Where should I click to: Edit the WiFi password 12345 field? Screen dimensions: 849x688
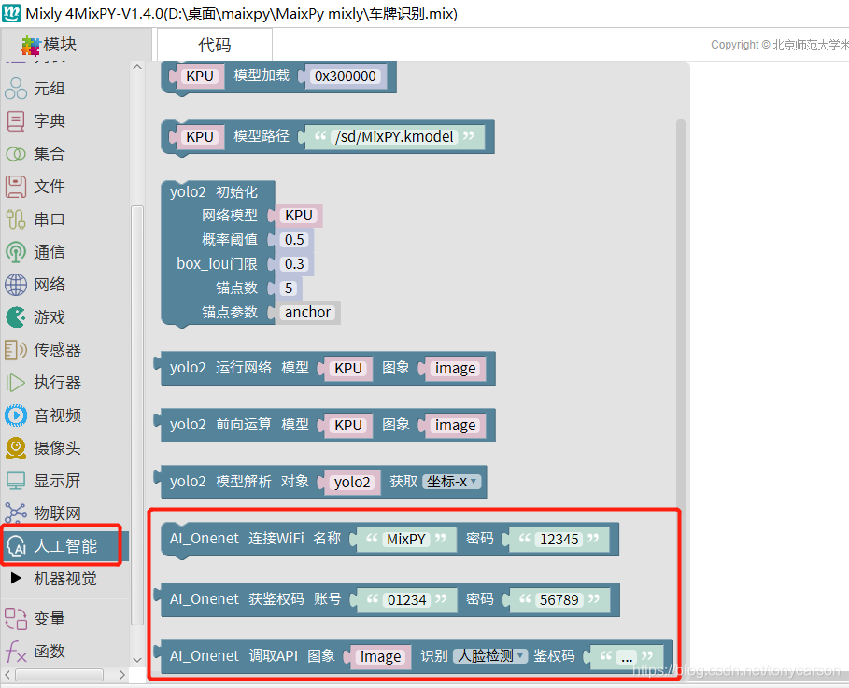(x=559, y=539)
